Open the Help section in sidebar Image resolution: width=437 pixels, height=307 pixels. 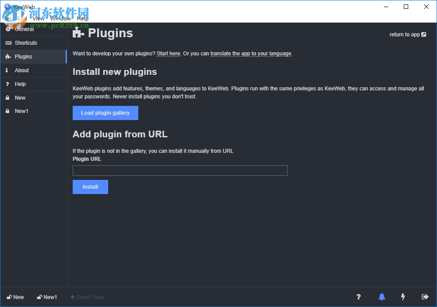[20, 84]
